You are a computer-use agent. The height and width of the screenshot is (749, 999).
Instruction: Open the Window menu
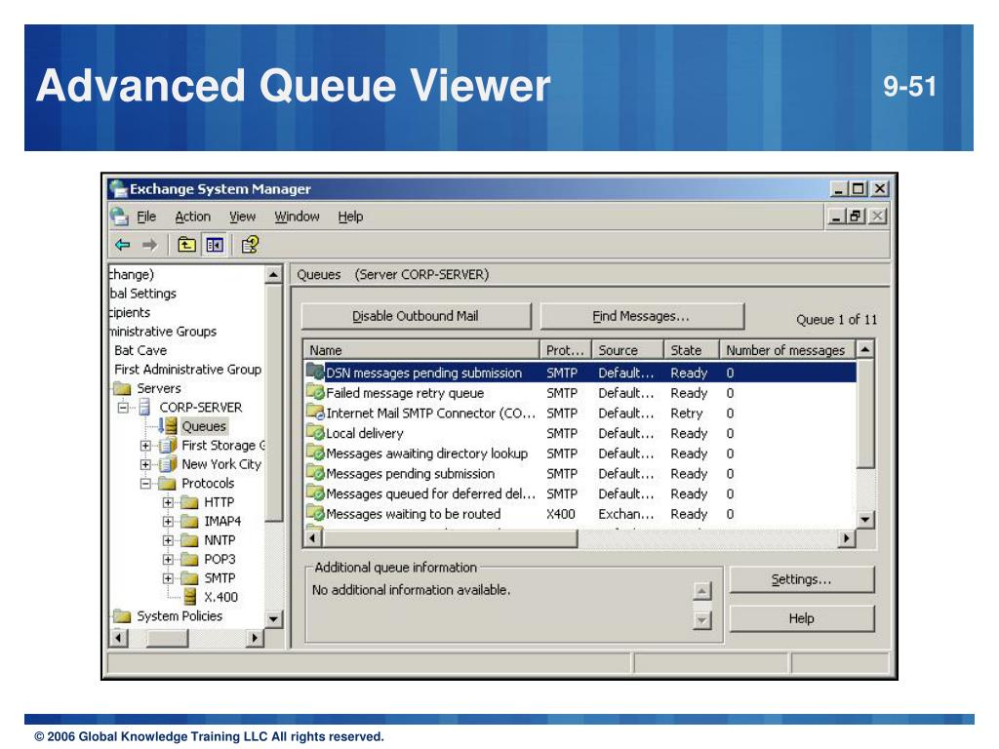[297, 217]
